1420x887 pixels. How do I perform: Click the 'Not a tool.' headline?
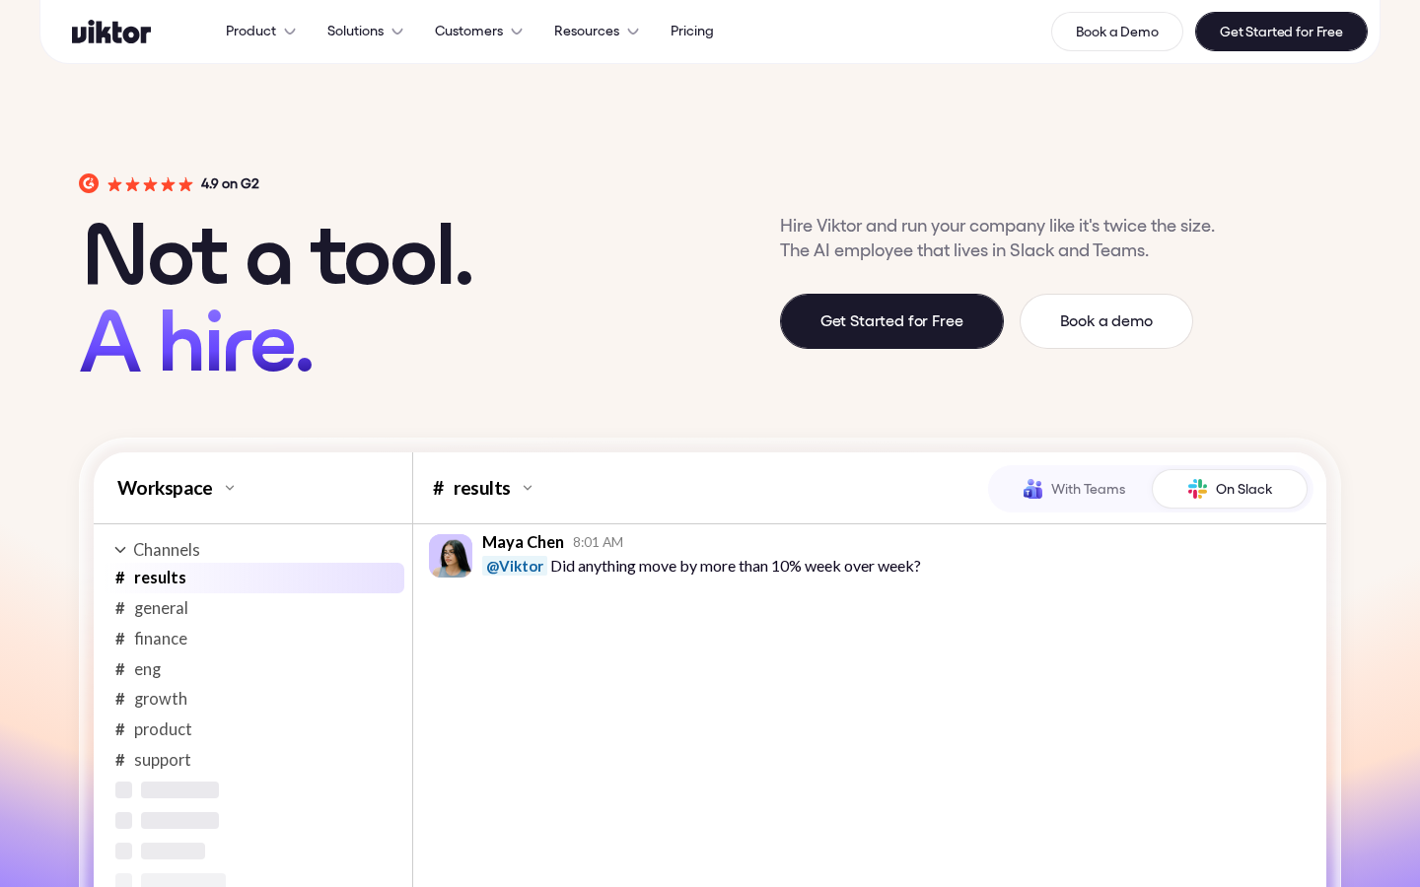(278, 256)
